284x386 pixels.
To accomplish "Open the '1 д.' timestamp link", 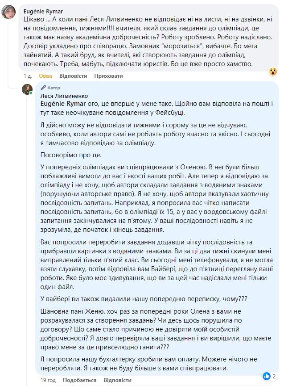I will point(28,76).
